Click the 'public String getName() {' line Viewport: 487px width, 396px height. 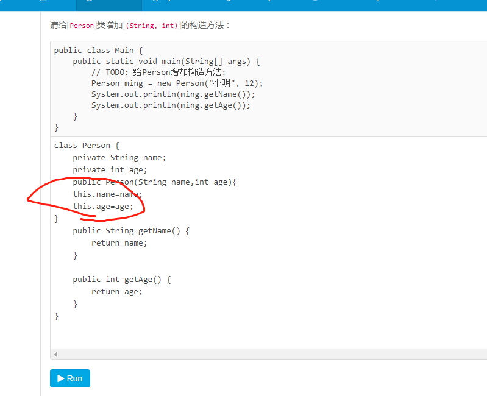coord(131,231)
